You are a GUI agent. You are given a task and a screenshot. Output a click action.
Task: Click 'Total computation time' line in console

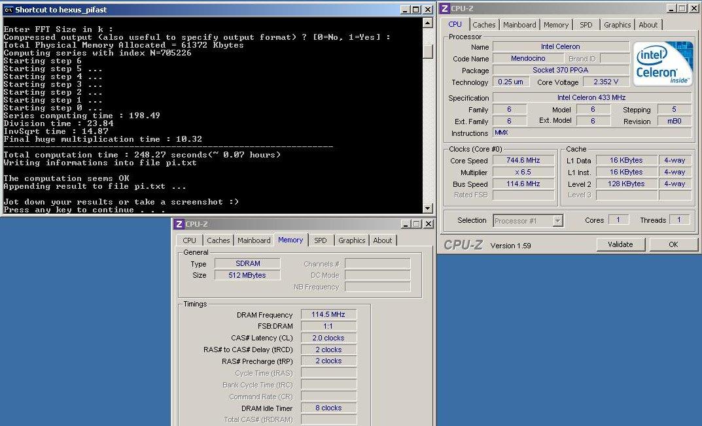click(142, 155)
